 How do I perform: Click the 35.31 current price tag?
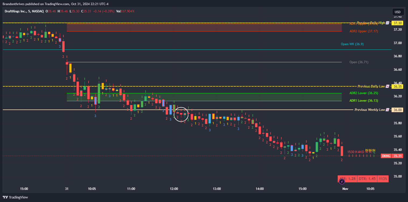397,156
